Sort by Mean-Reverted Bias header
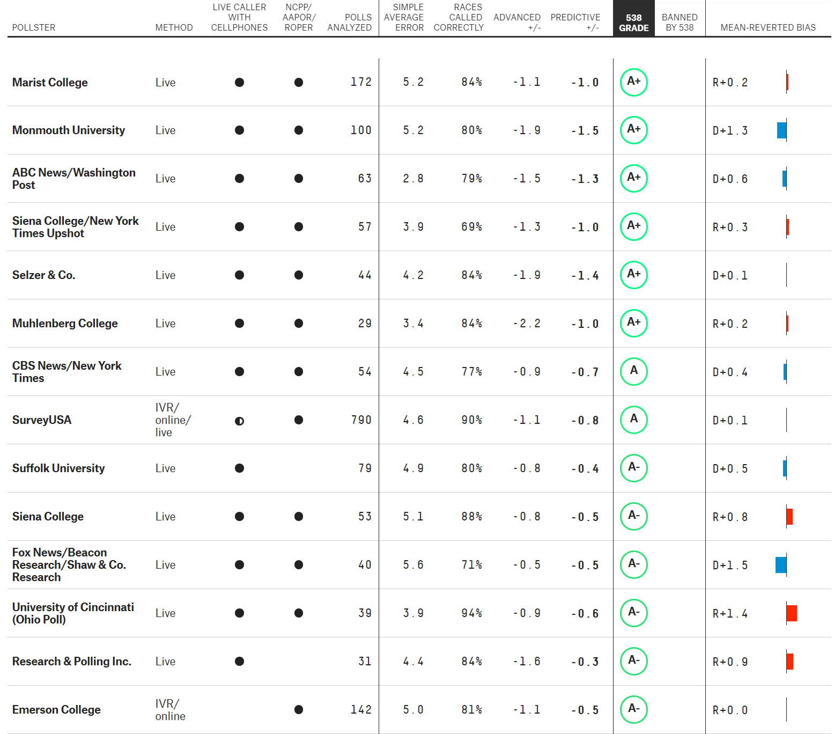The image size is (834, 734). (x=768, y=27)
